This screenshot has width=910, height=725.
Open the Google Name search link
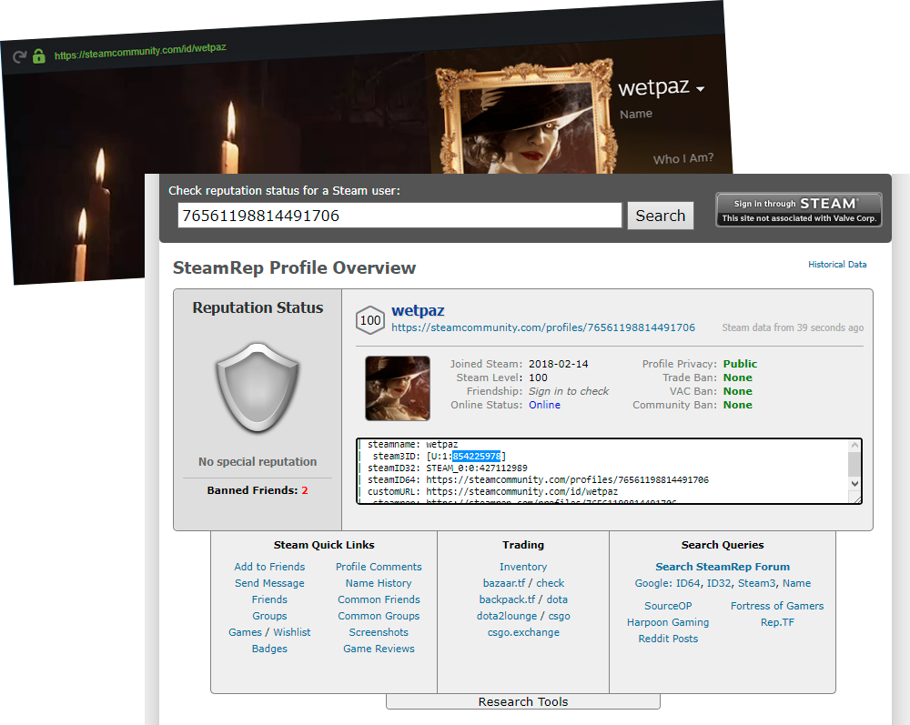[x=797, y=583]
